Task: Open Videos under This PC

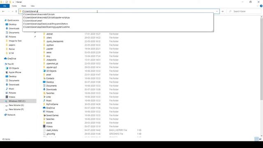Action: [x=12, y=97]
